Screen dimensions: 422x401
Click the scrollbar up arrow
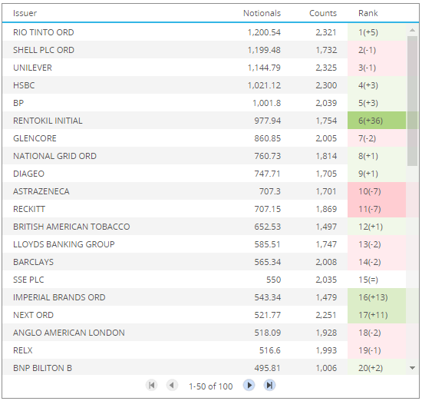[x=412, y=30]
